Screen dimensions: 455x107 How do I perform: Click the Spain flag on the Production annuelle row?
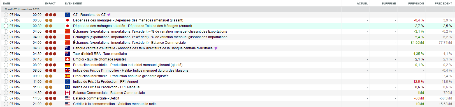68,76
